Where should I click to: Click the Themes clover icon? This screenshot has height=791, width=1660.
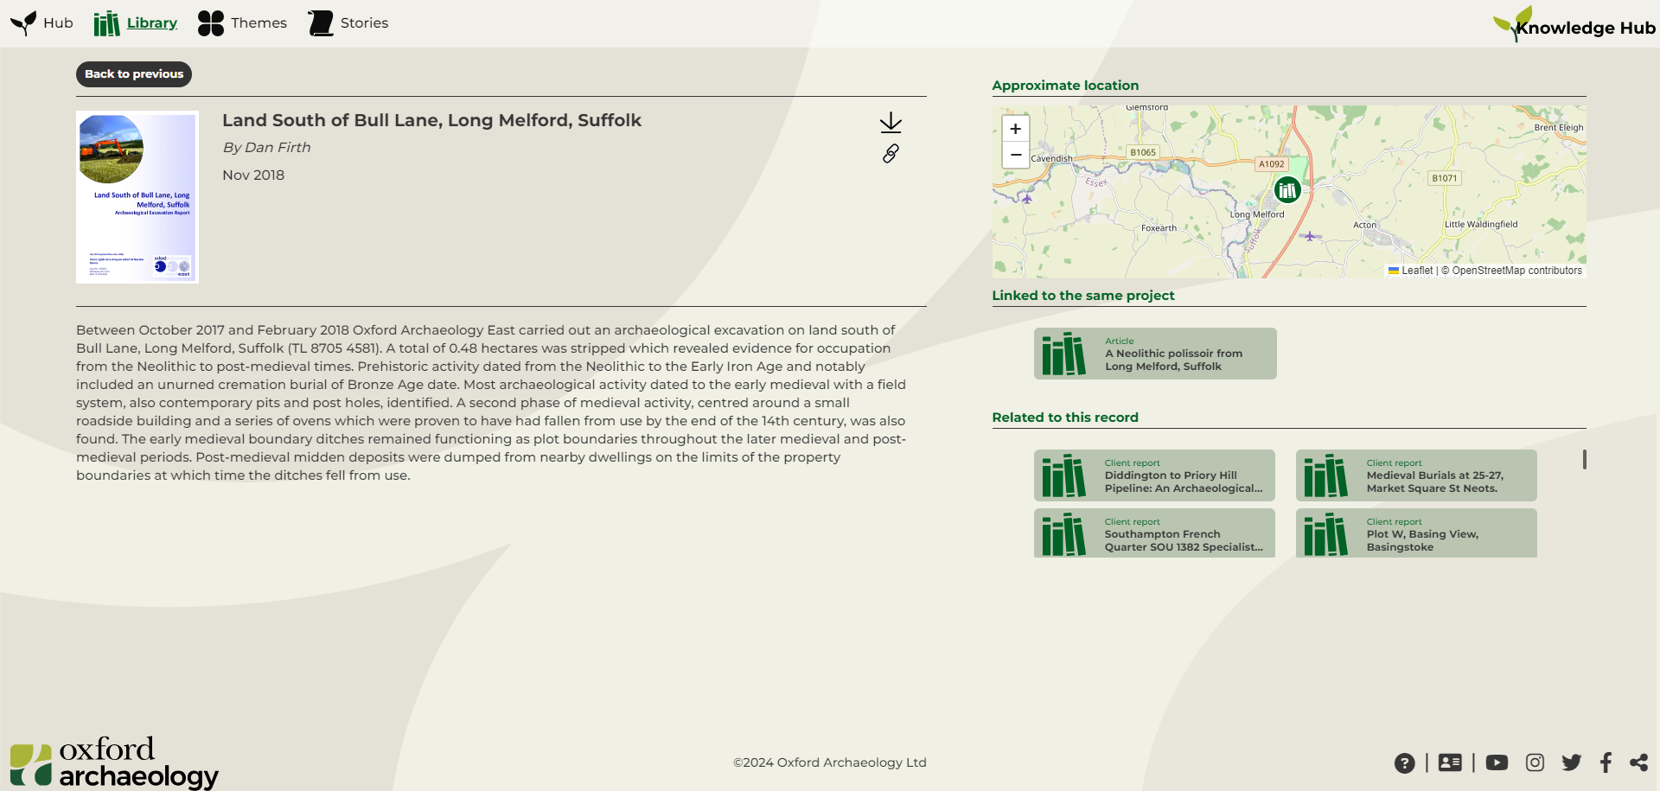tap(211, 23)
